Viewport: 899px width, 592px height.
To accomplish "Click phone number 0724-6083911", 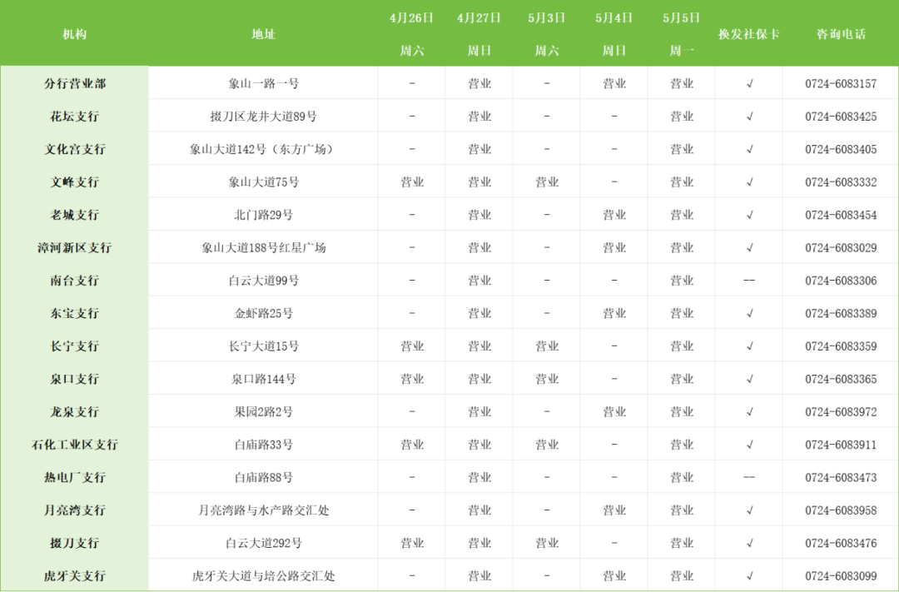I will tap(841, 445).
